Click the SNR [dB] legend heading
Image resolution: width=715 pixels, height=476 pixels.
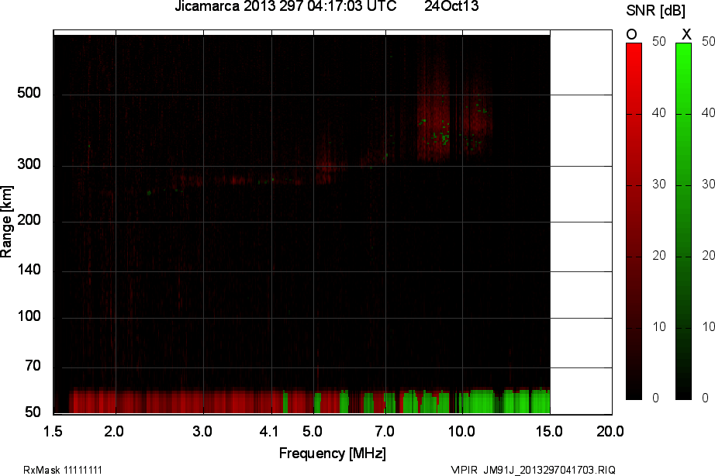pyautogui.click(x=657, y=10)
